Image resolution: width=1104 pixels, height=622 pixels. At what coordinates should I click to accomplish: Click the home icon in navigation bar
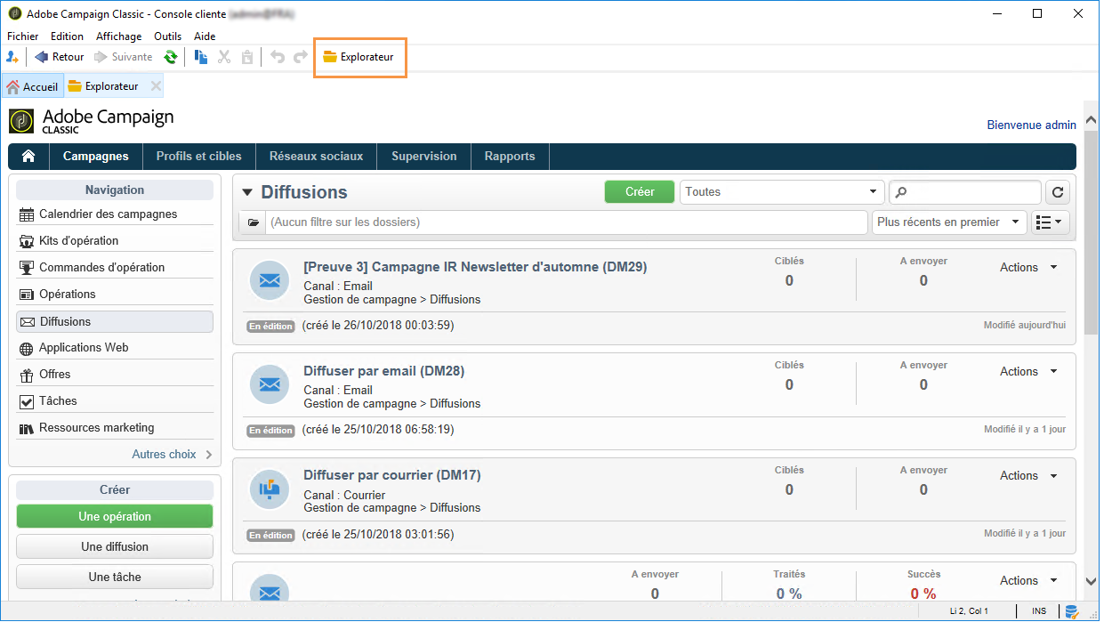pyautogui.click(x=28, y=156)
